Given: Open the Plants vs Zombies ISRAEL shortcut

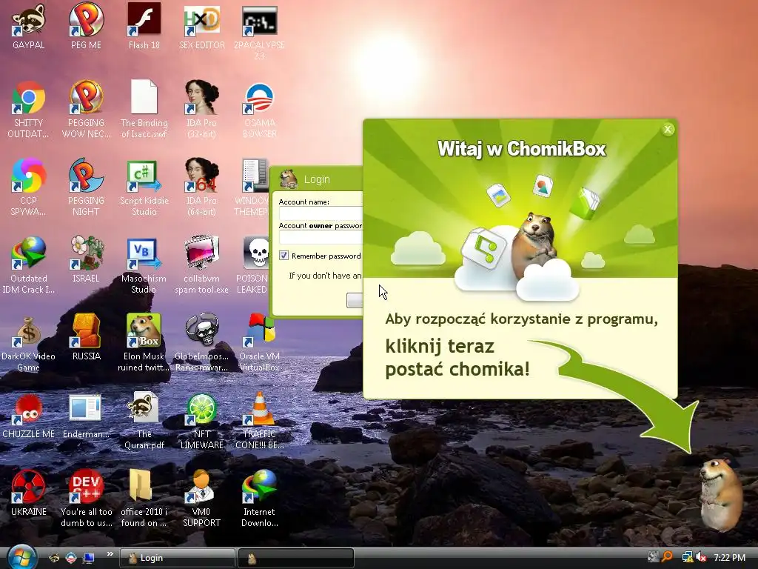Looking at the screenshot, I should coord(86,260).
